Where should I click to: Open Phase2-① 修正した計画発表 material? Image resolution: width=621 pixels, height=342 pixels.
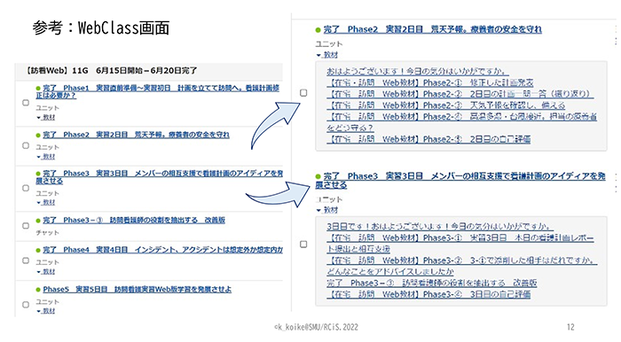click(430, 82)
